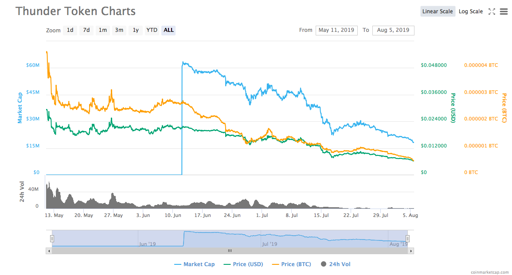Set zoom range to YTD
512x275 pixels.
[x=152, y=31]
